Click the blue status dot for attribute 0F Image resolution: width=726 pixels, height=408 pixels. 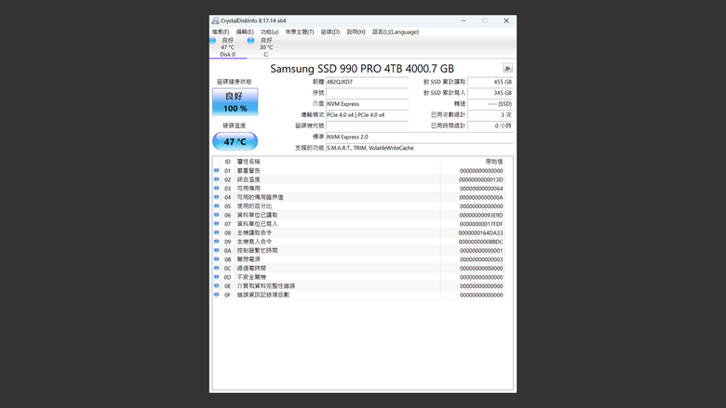pyautogui.click(x=216, y=295)
